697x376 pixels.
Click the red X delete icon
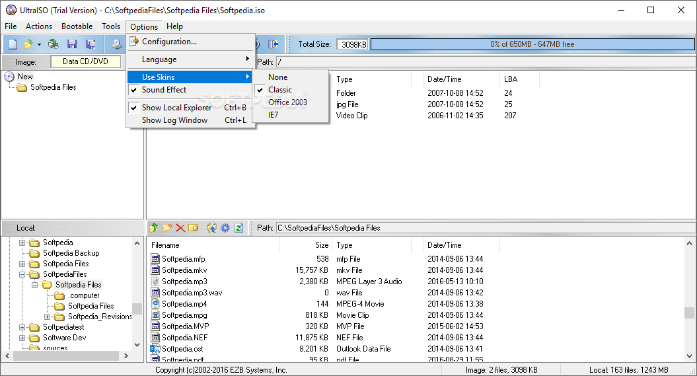pyautogui.click(x=180, y=228)
